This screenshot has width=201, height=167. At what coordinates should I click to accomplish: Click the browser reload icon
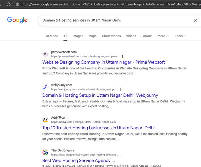(x=8, y=4)
